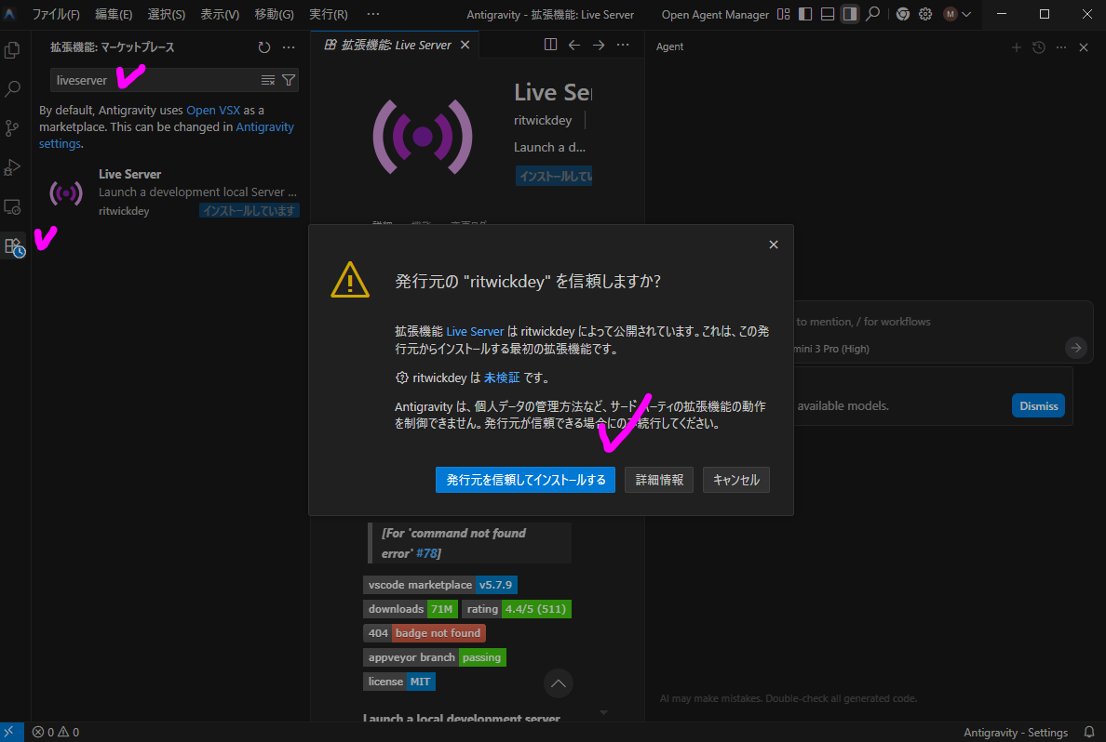The width and height of the screenshot is (1106, 742).
Task: Toggle the bottom panel visibility
Action: (827, 15)
